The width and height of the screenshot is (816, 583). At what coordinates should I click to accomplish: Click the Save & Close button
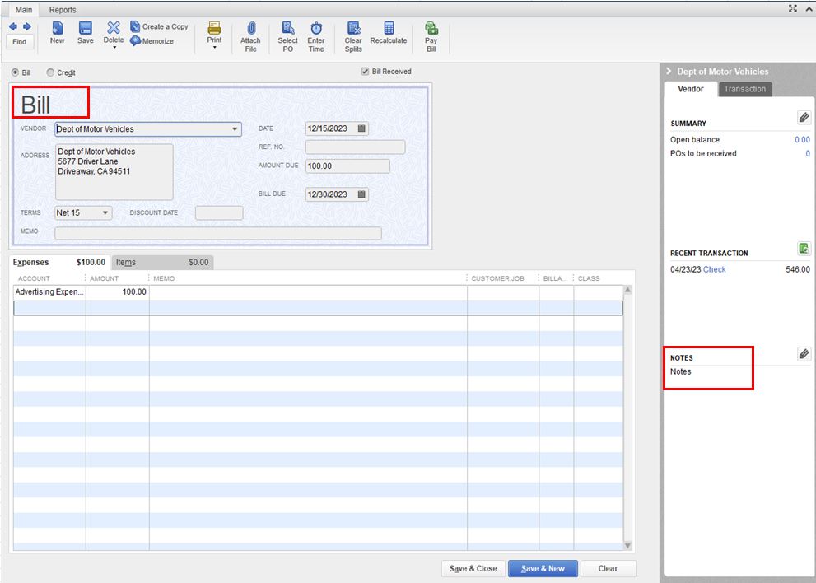[x=472, y=568]
